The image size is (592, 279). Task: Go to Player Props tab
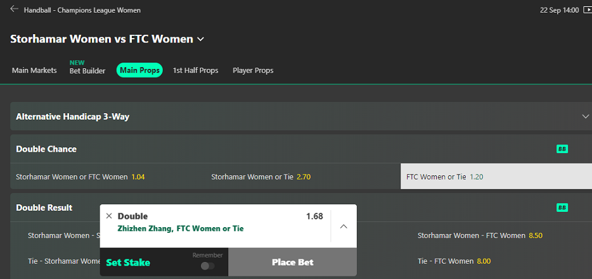(x=253, y=70)
